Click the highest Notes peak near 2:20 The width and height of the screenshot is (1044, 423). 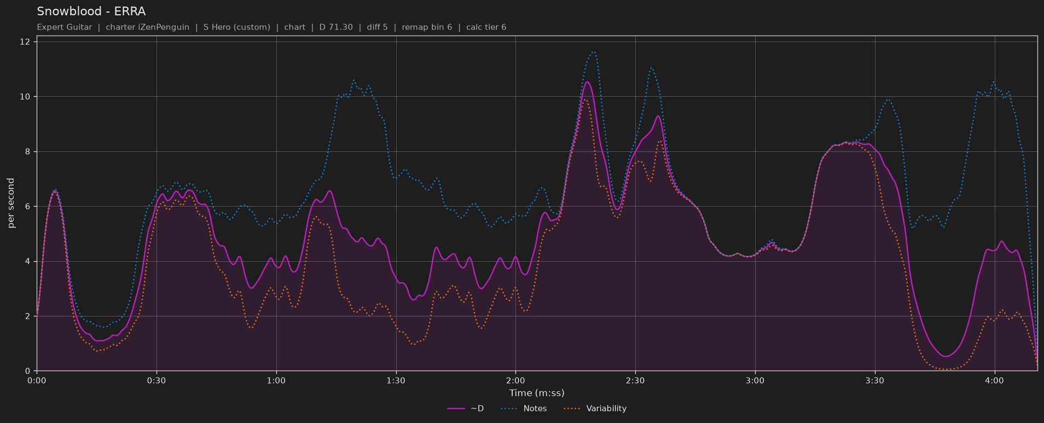click(x=594, y=52)
